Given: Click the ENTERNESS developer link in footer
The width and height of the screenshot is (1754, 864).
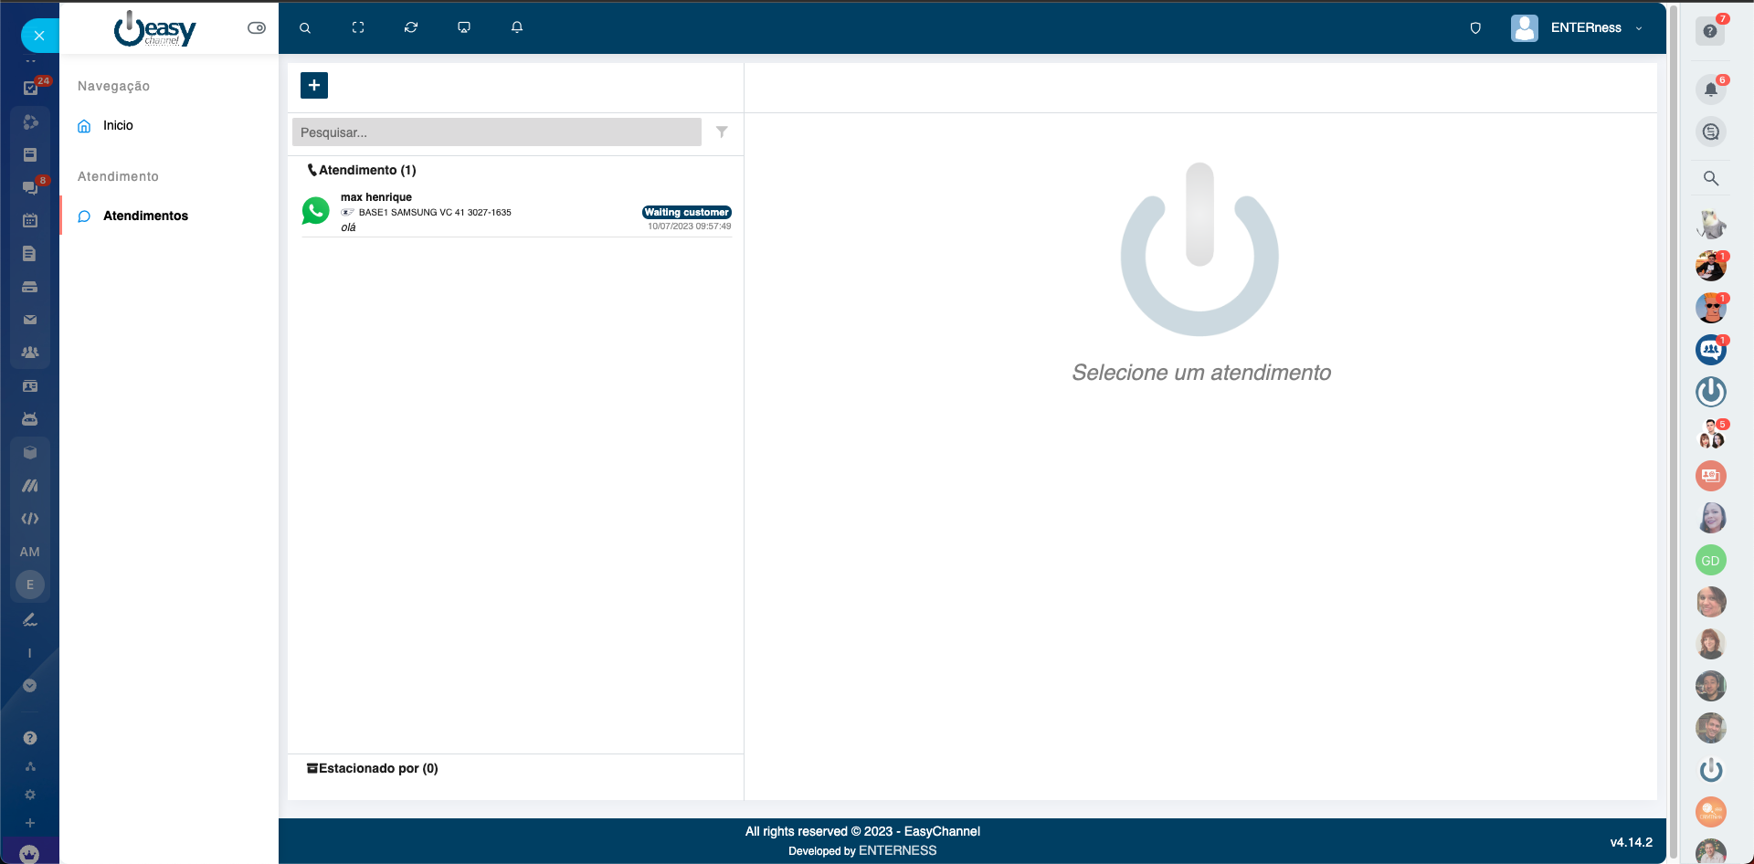Looking at the screenshot, I should (x=897, y=850).
